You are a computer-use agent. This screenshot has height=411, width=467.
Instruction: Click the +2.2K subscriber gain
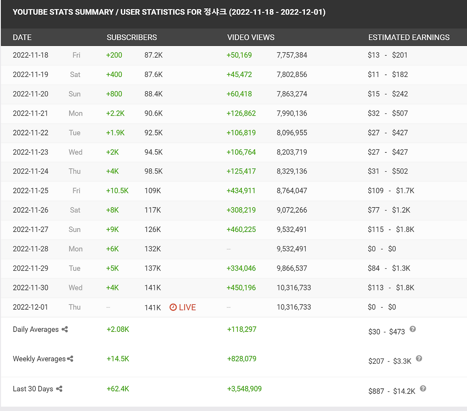tap(115, 113)
